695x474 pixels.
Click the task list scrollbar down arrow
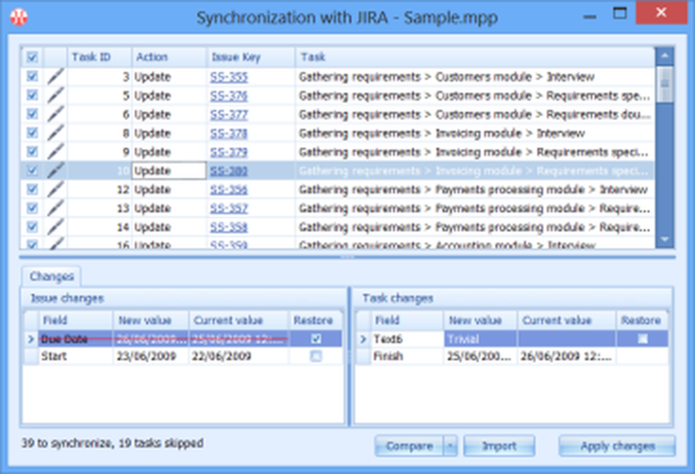click(664, 239)
